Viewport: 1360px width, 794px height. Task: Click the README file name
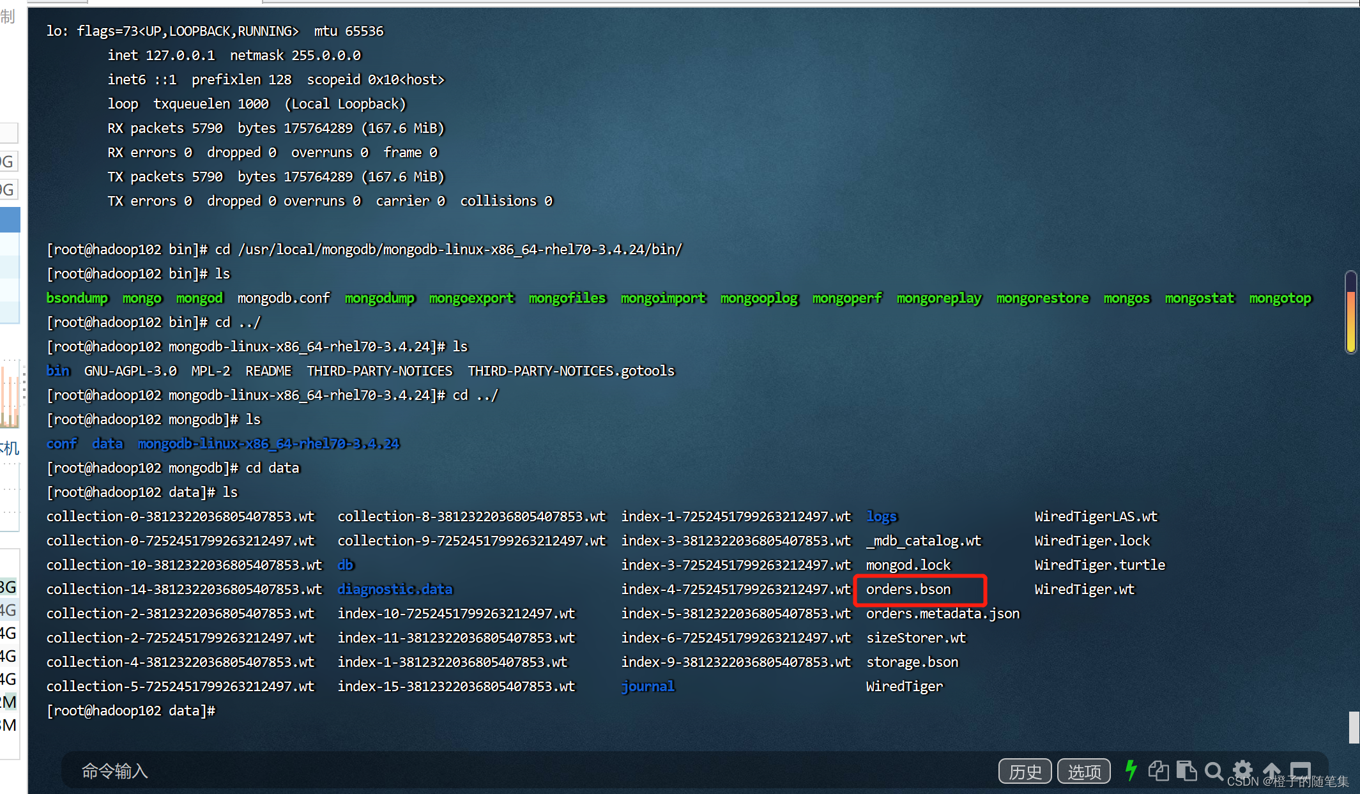point(268,370)
